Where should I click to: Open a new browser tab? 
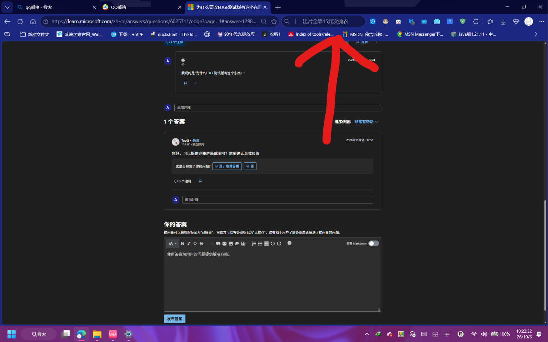point(278,7)
